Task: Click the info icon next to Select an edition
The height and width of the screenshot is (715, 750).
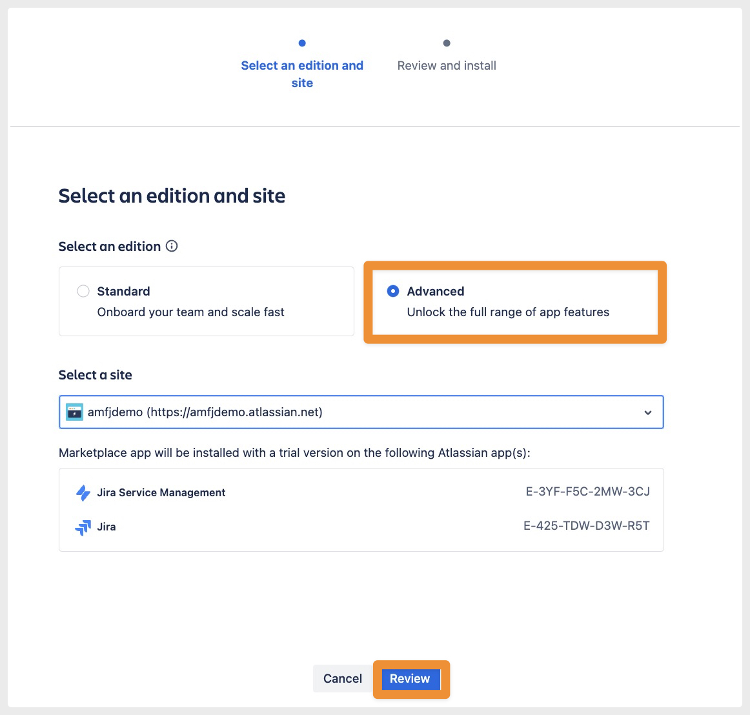Action: (171, 246)
